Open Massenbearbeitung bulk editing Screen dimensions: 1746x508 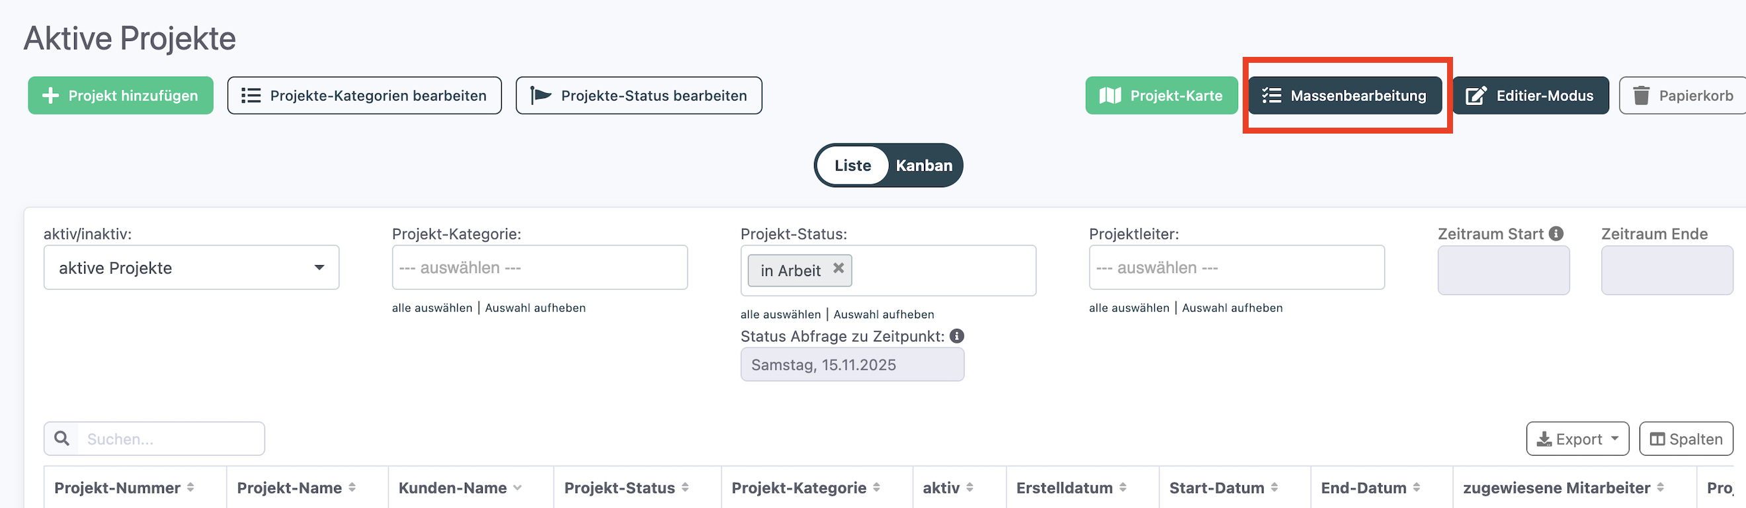tap(1345, 96)
